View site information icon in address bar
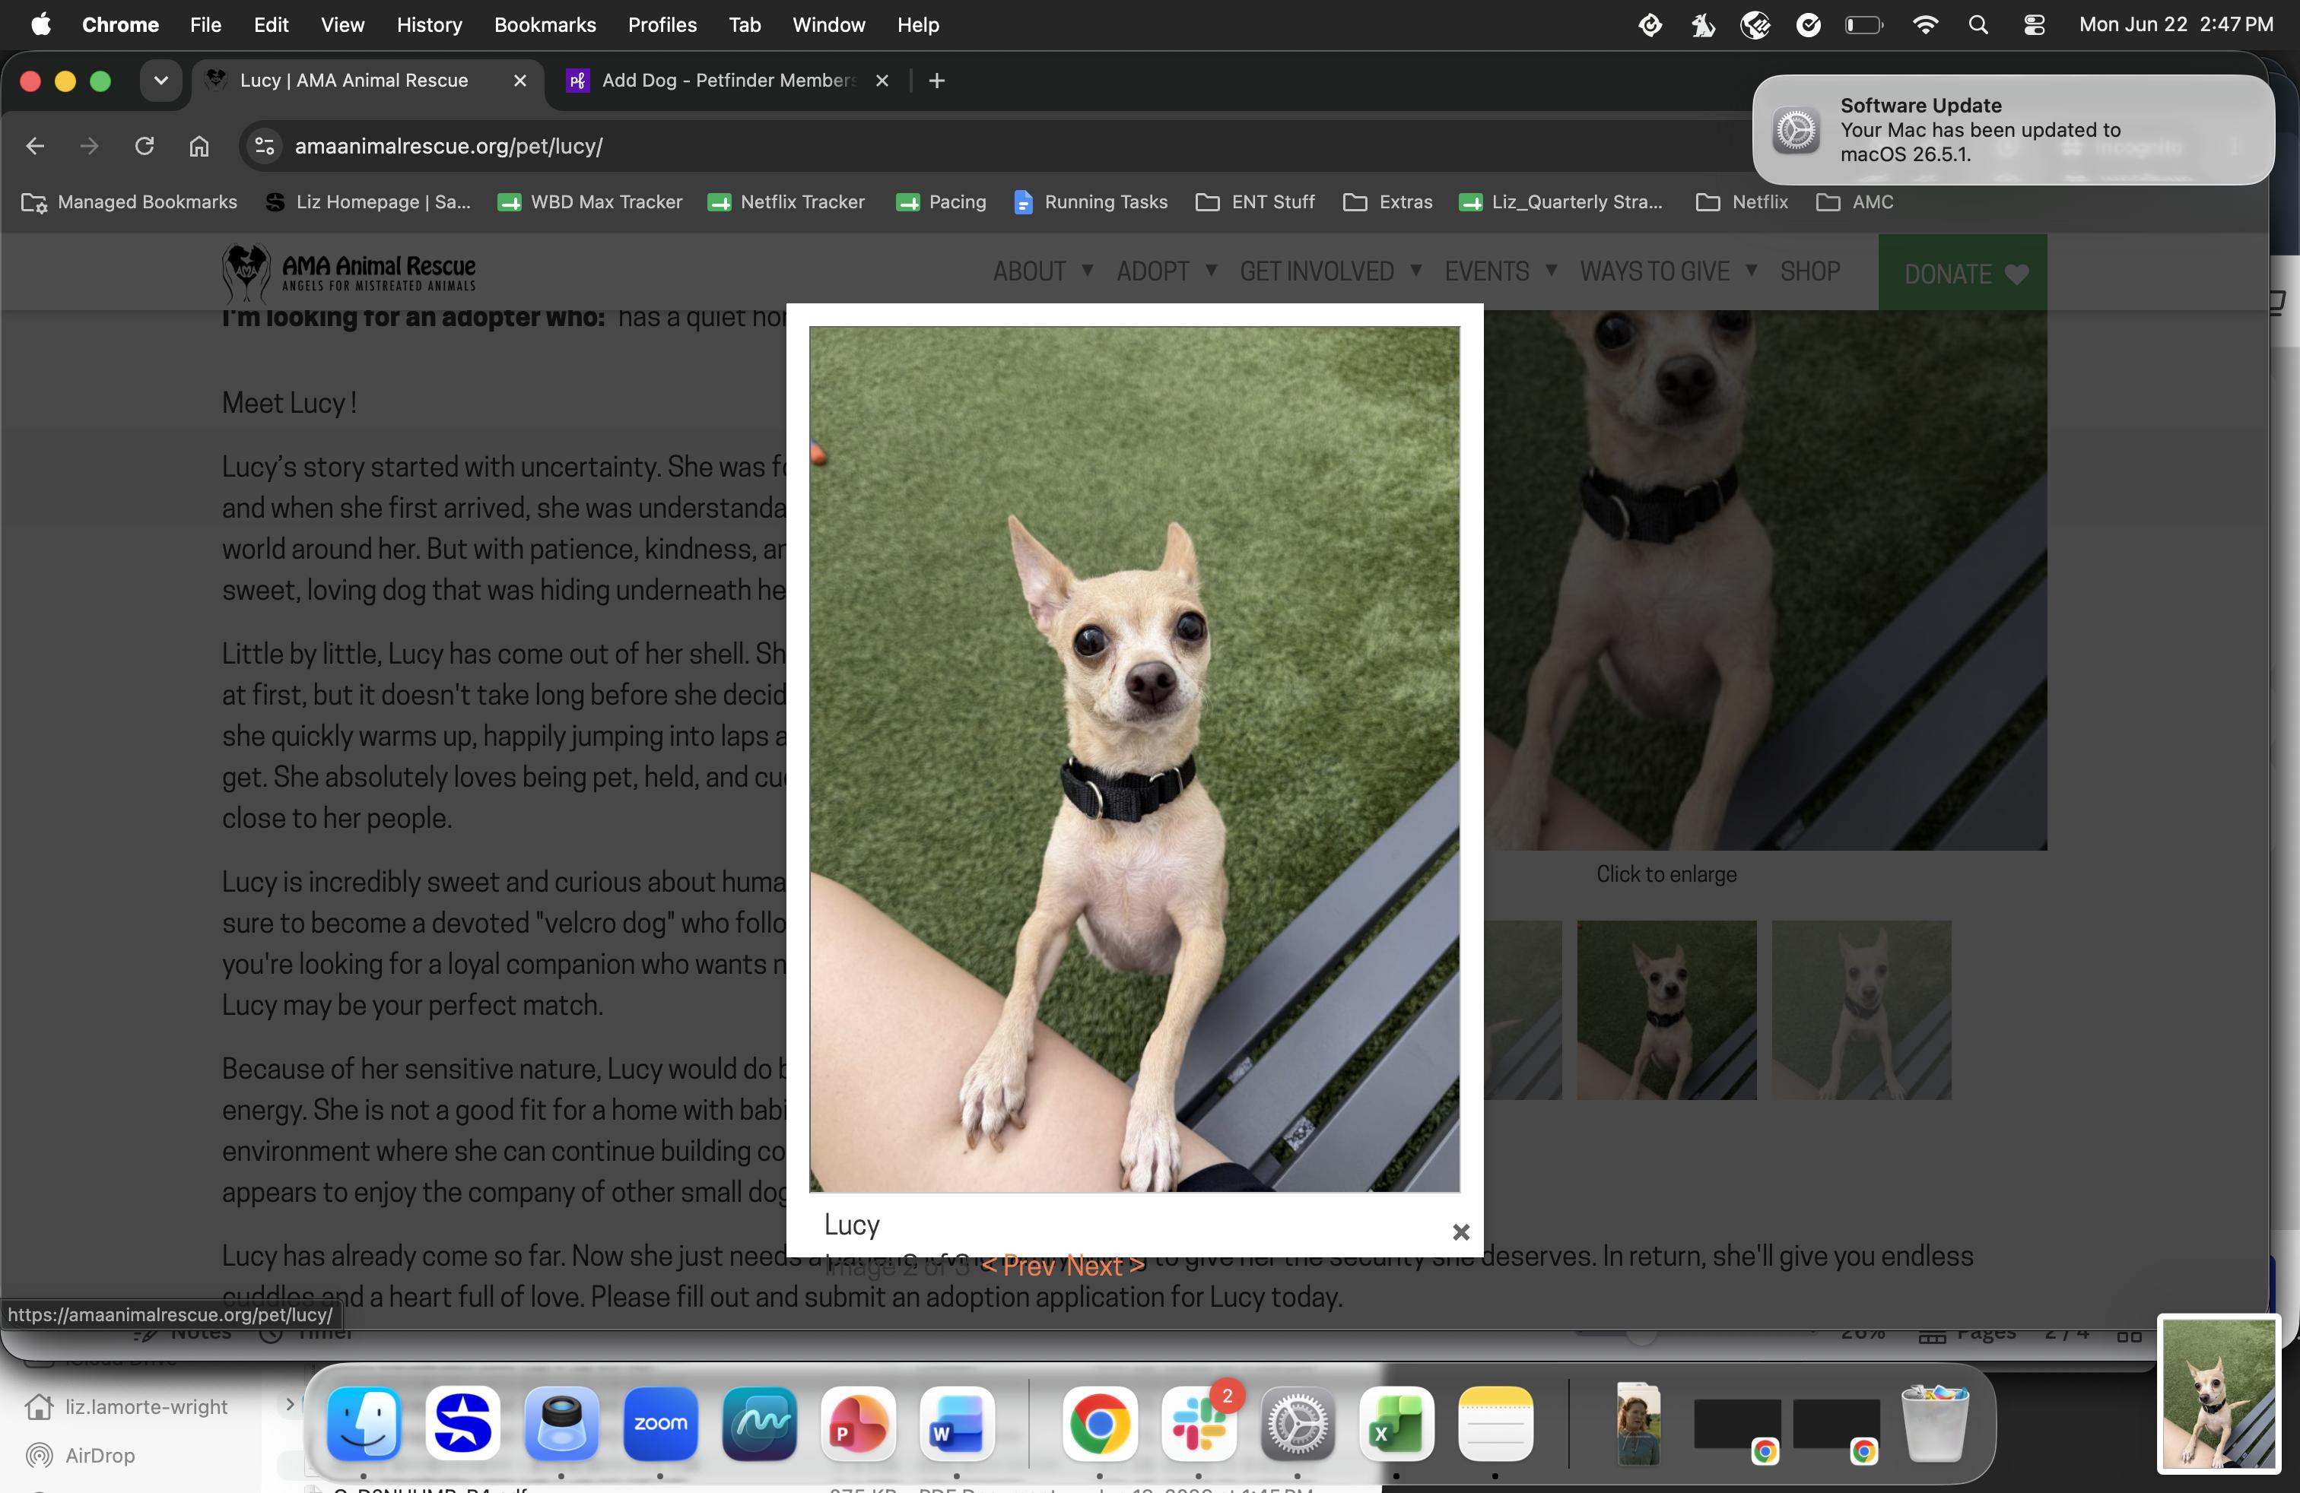Viewport: 2300px width, 1493px height. pyautogui.click(x=264, y=146)
